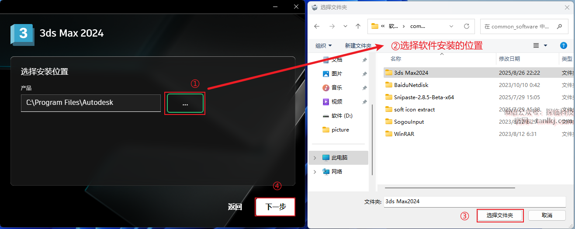Click the browse '...' button in installer
This screenshot has height=229, width=575.
click(185, 103)
